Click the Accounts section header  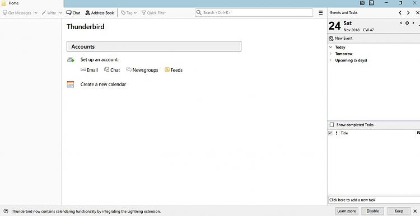(154, 46)
